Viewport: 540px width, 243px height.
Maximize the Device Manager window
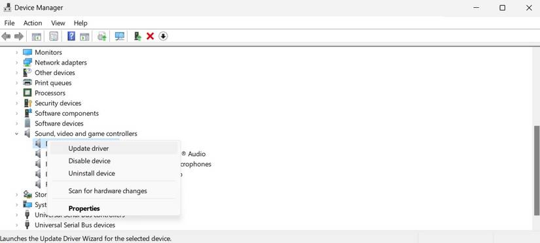tap(503, 8)
